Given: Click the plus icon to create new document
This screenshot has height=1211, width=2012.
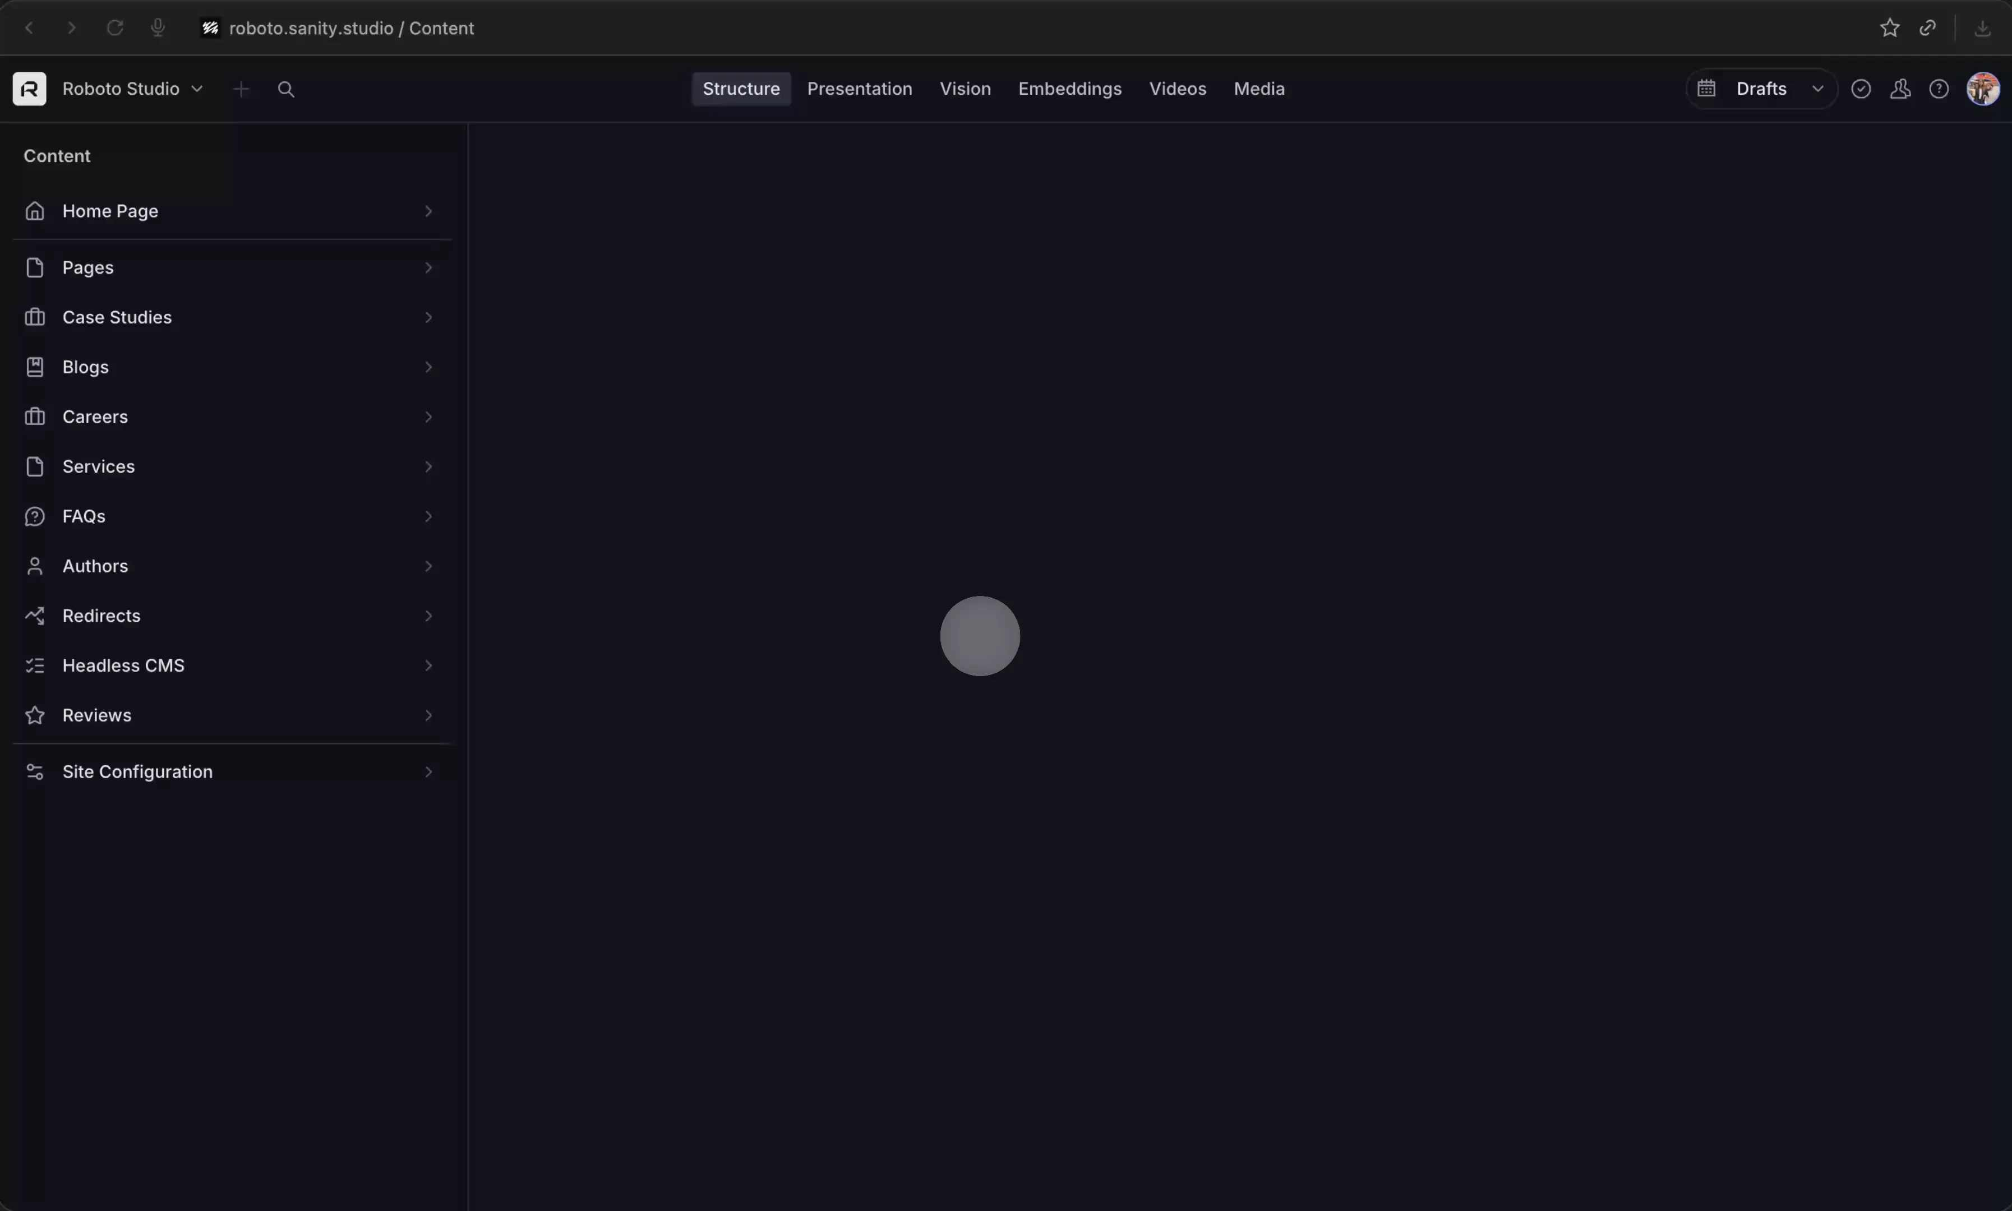Looking at the screenshot, I should (241, 89).
